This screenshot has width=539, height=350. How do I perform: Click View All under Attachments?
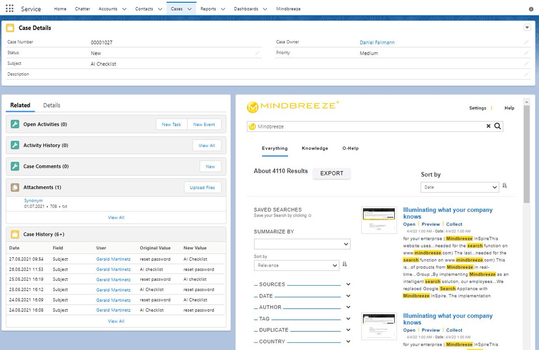click(x=116, y=218)
